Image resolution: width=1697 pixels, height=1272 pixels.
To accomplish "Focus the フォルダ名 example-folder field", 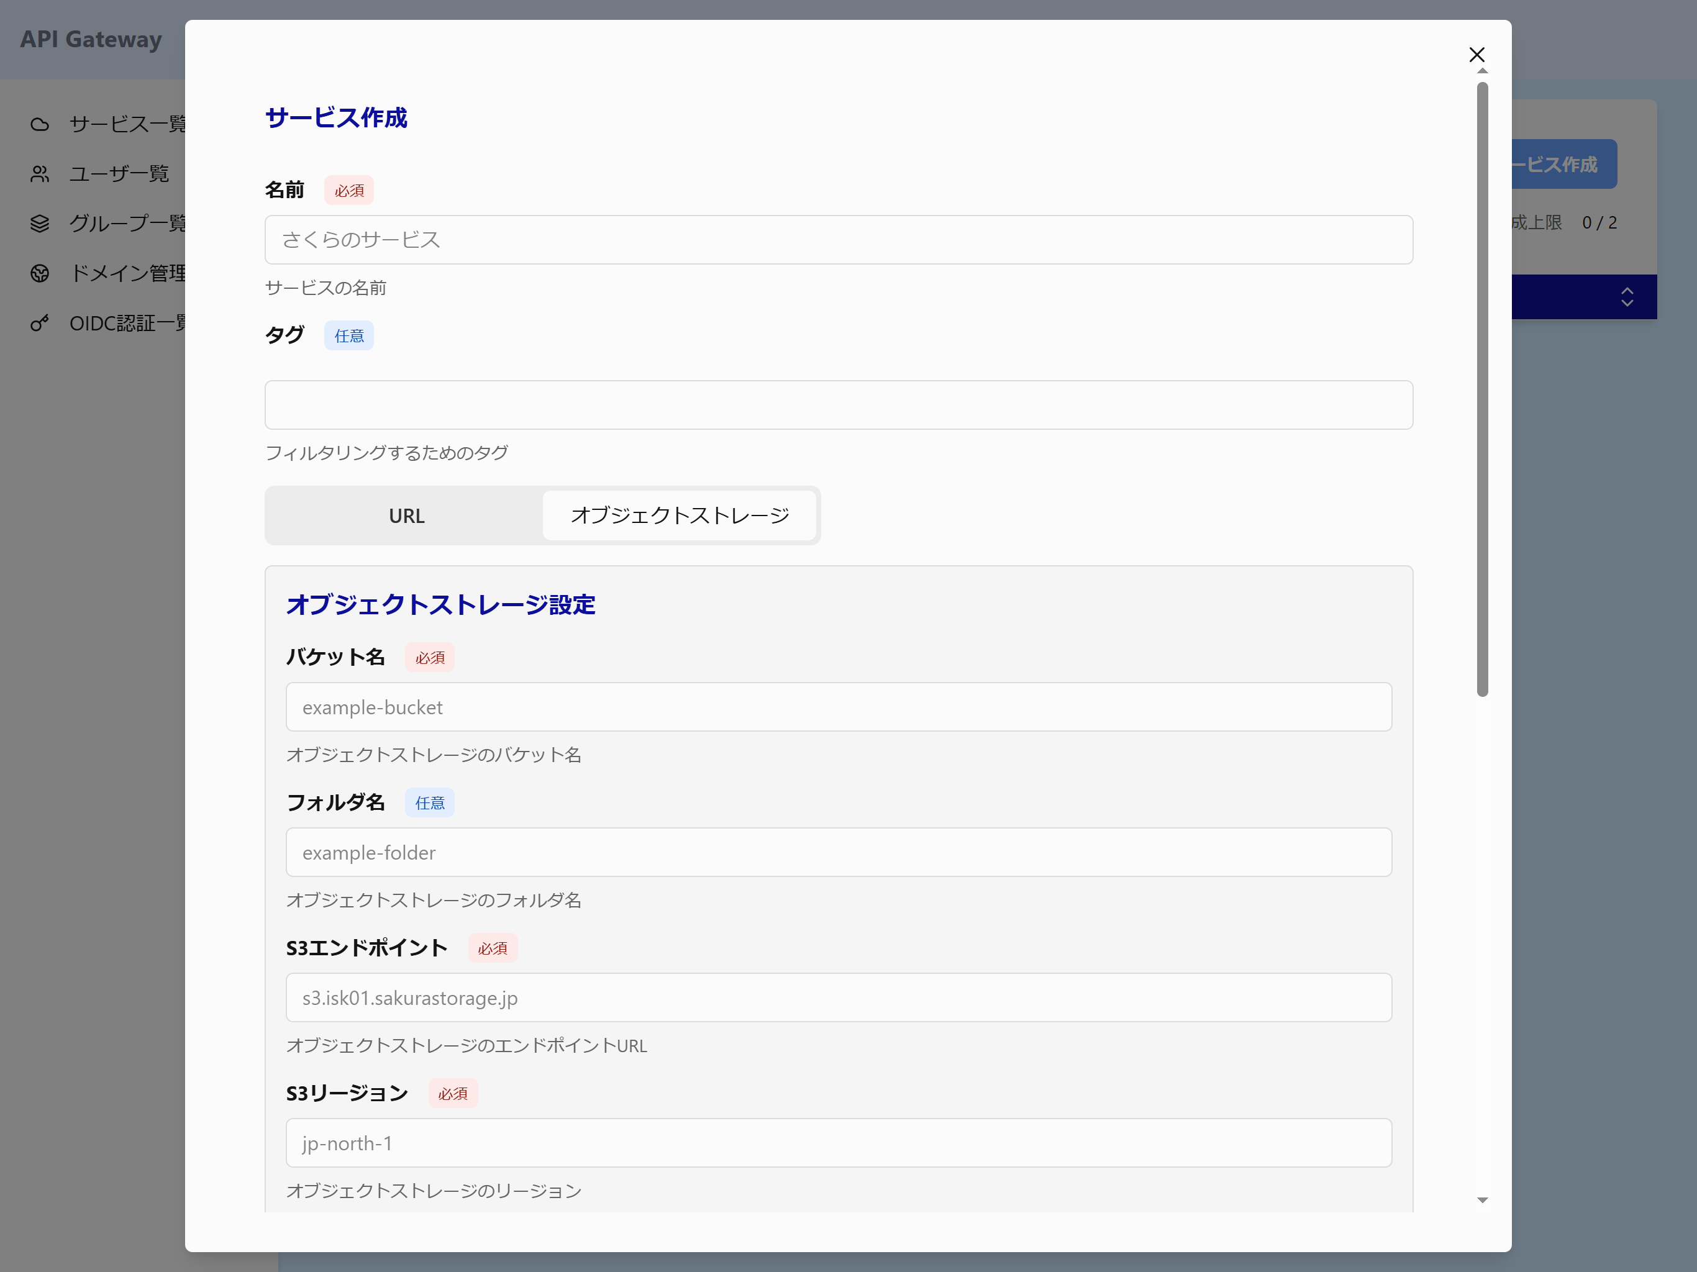I will pos(838,852).
